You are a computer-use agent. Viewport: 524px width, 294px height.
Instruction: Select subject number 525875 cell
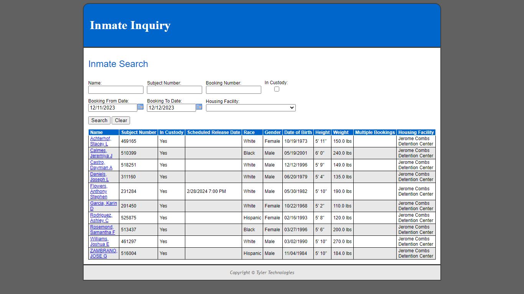coord(138,218)
